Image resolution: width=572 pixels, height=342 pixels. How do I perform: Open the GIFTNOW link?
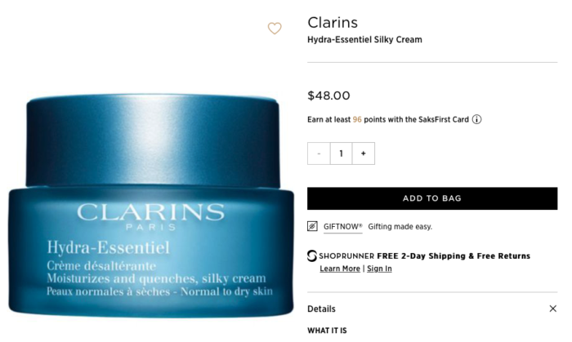pos(343,227)
